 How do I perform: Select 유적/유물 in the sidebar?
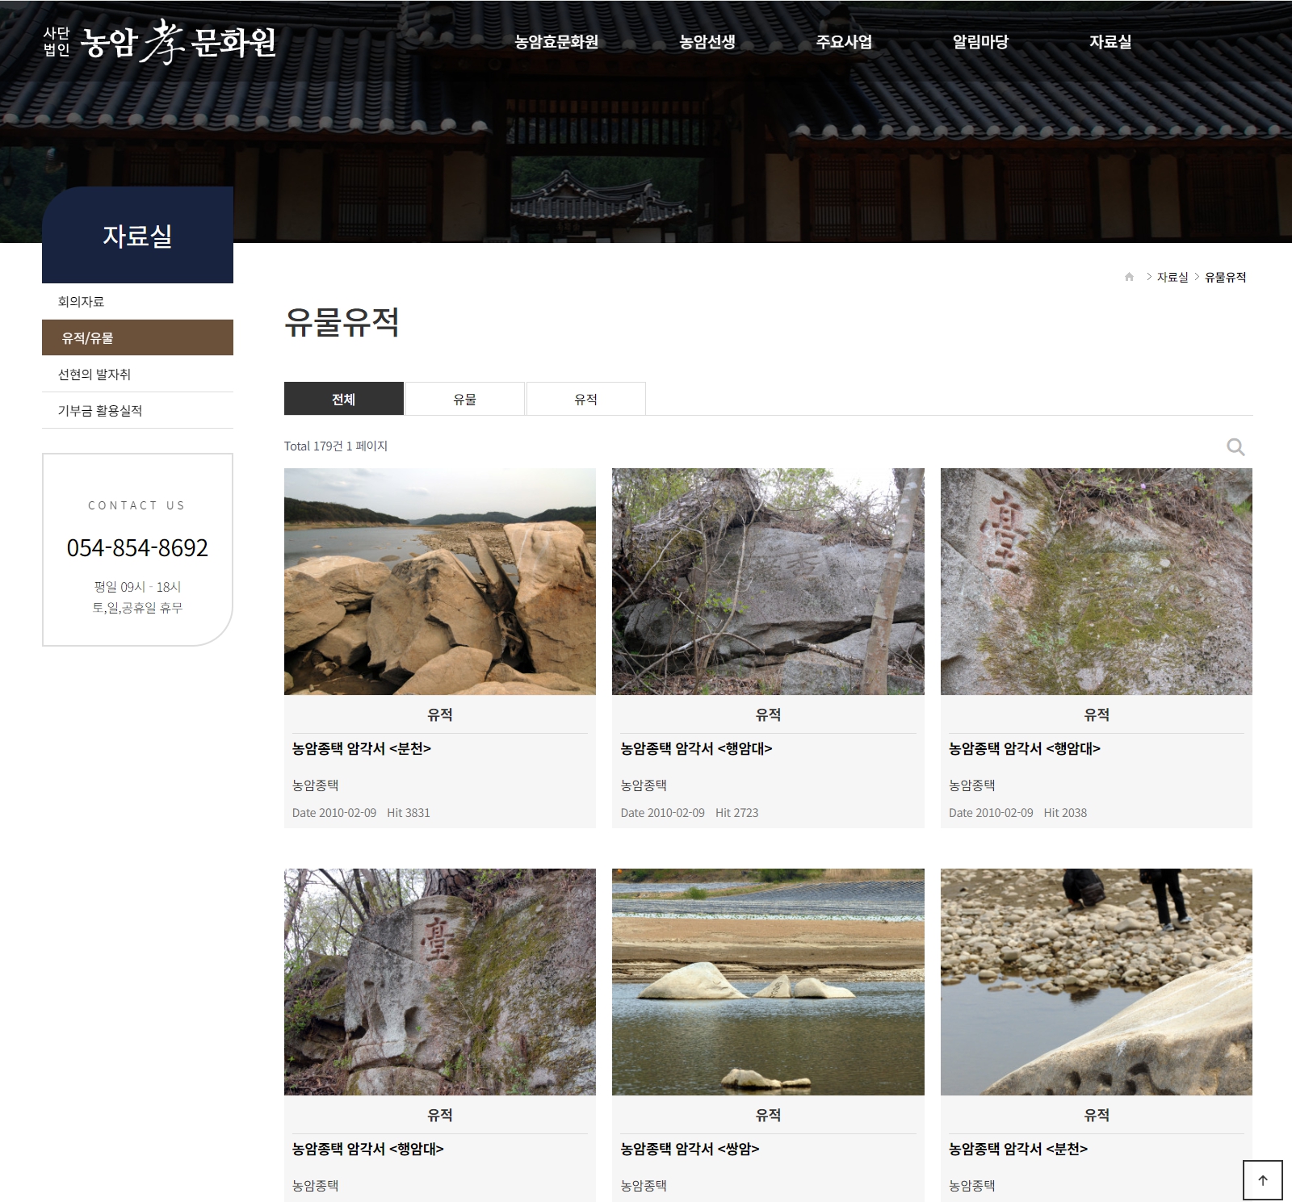click(x=137, y=337)
